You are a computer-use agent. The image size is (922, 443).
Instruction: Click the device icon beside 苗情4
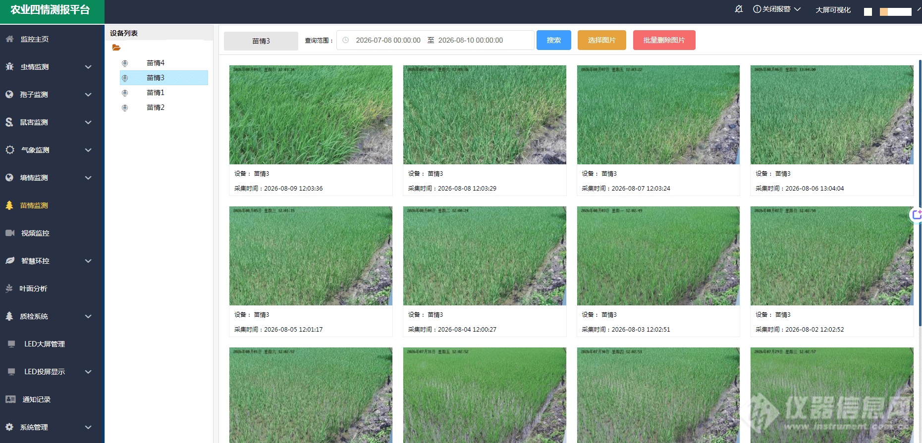tap(125, 63)
